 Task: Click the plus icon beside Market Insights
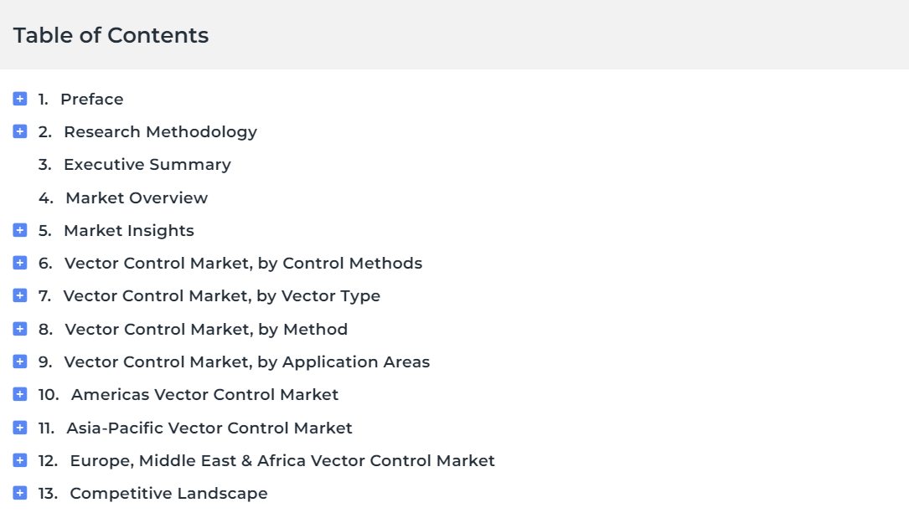point(20,230)
